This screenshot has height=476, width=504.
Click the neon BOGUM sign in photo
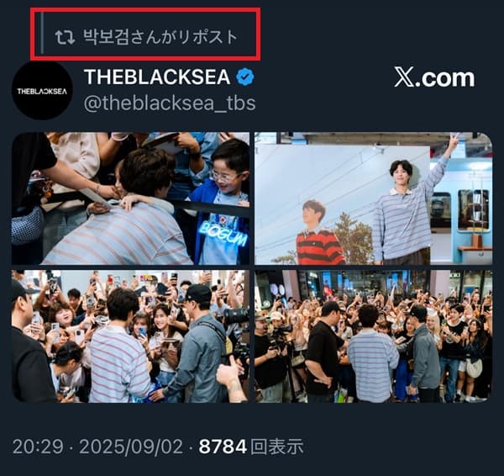224,235
